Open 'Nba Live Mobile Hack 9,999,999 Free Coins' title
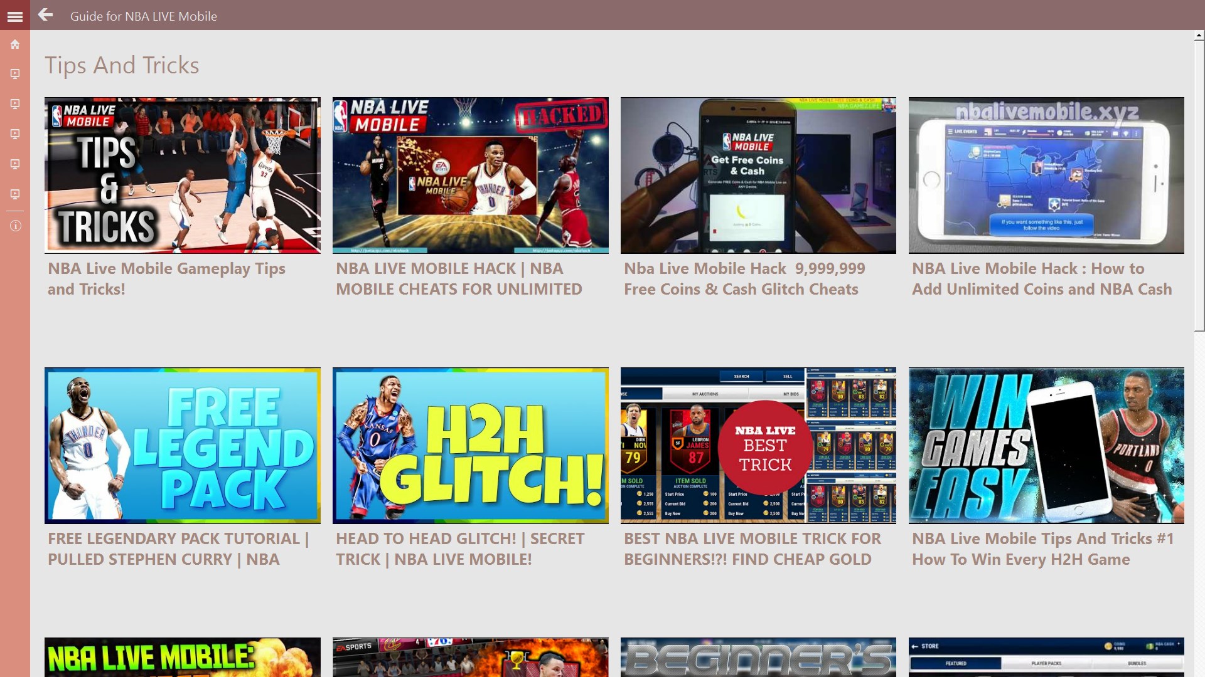This screenshot has height=677, width=1205. coord(745,279)
